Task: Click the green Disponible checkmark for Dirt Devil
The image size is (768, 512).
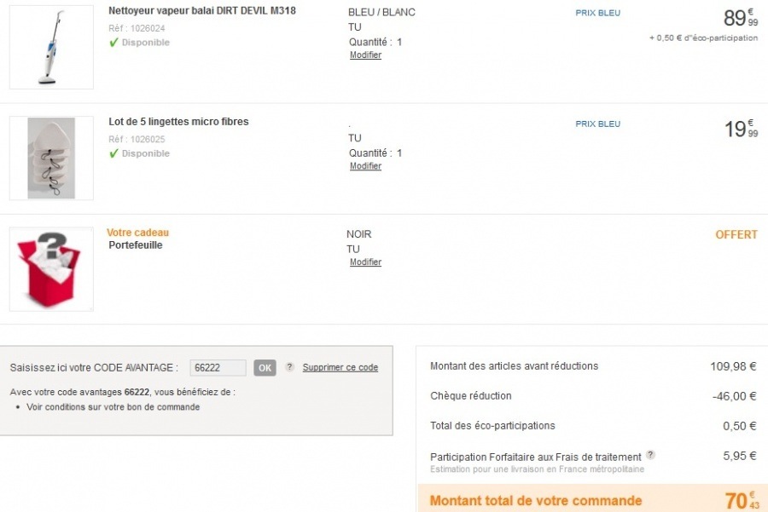Action: coord(113,43)
